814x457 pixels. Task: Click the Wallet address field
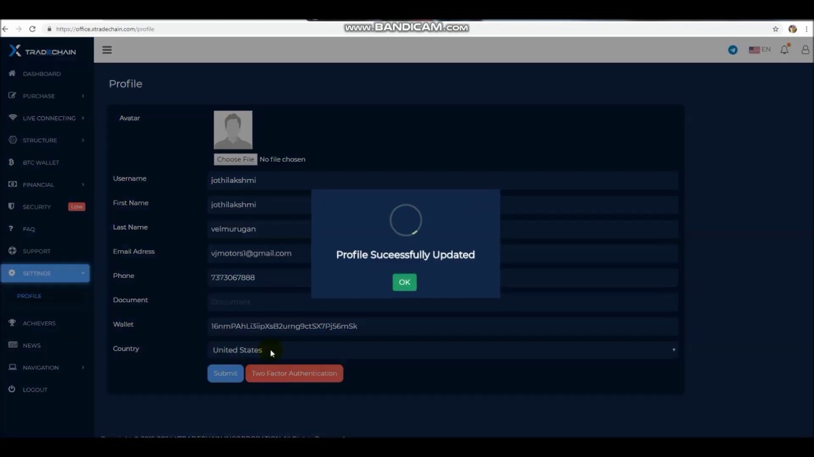pos(443,326)
